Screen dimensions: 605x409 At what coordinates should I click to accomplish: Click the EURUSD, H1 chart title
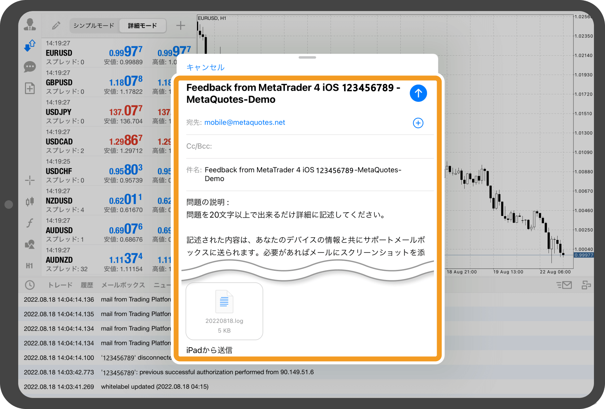click(x=212, y=18)
